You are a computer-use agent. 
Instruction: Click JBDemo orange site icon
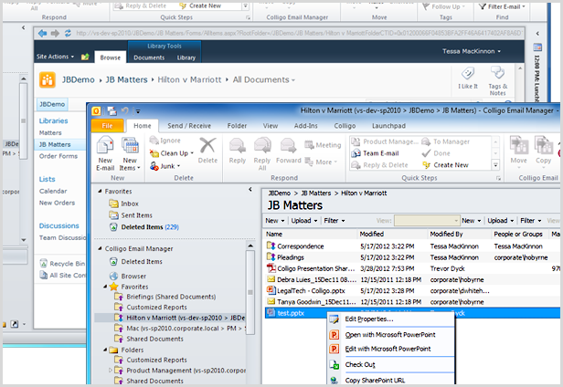pyautogui.click(x=48, y=79)
